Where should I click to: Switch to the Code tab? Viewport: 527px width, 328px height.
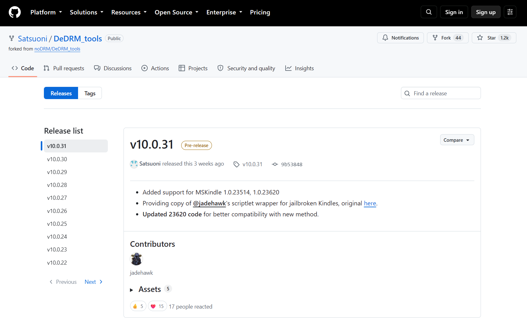(x=23, y=68)
